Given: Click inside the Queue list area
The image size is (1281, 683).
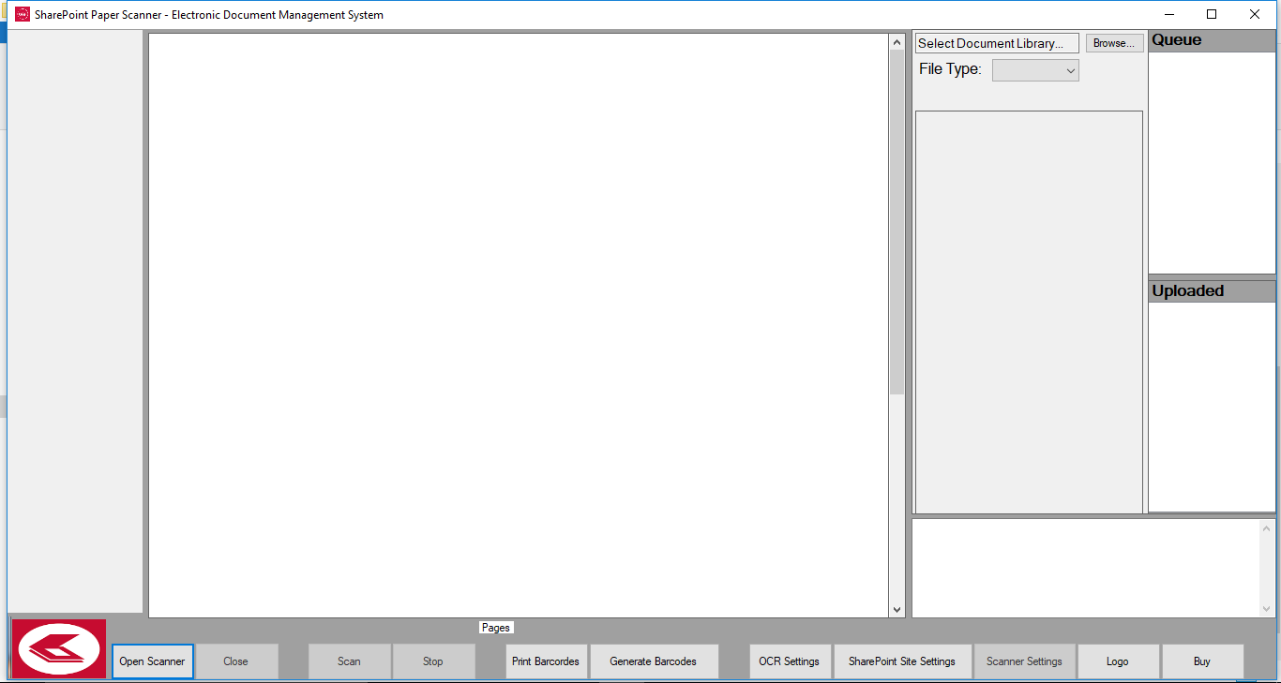Looking at the screenshot, I should coord(1212,162).
